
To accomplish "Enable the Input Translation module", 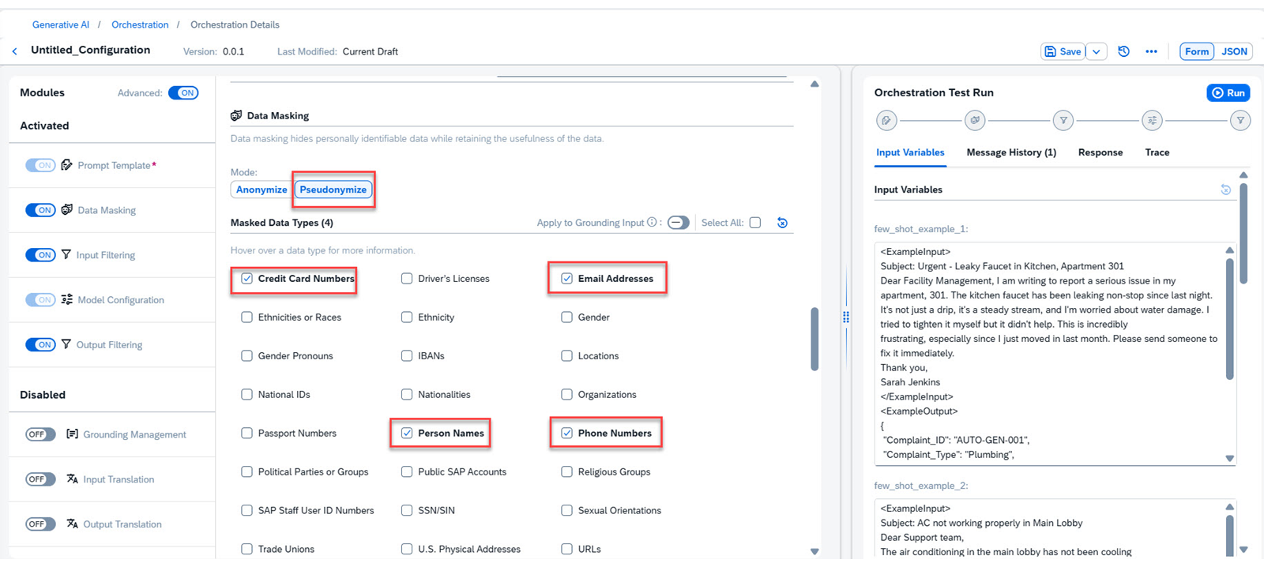I will point(40,479).
